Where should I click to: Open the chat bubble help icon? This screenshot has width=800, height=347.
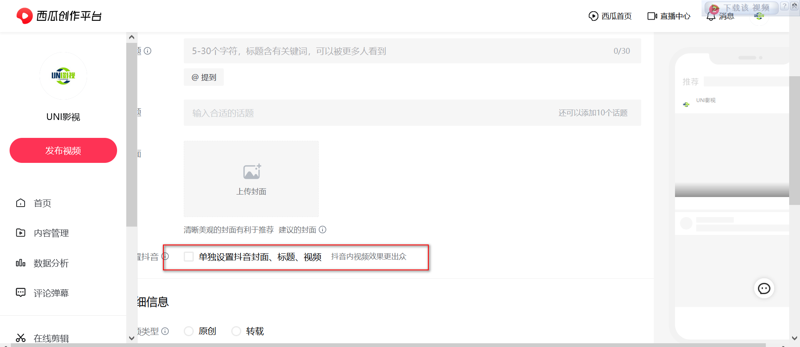click(x=764, y=288)
